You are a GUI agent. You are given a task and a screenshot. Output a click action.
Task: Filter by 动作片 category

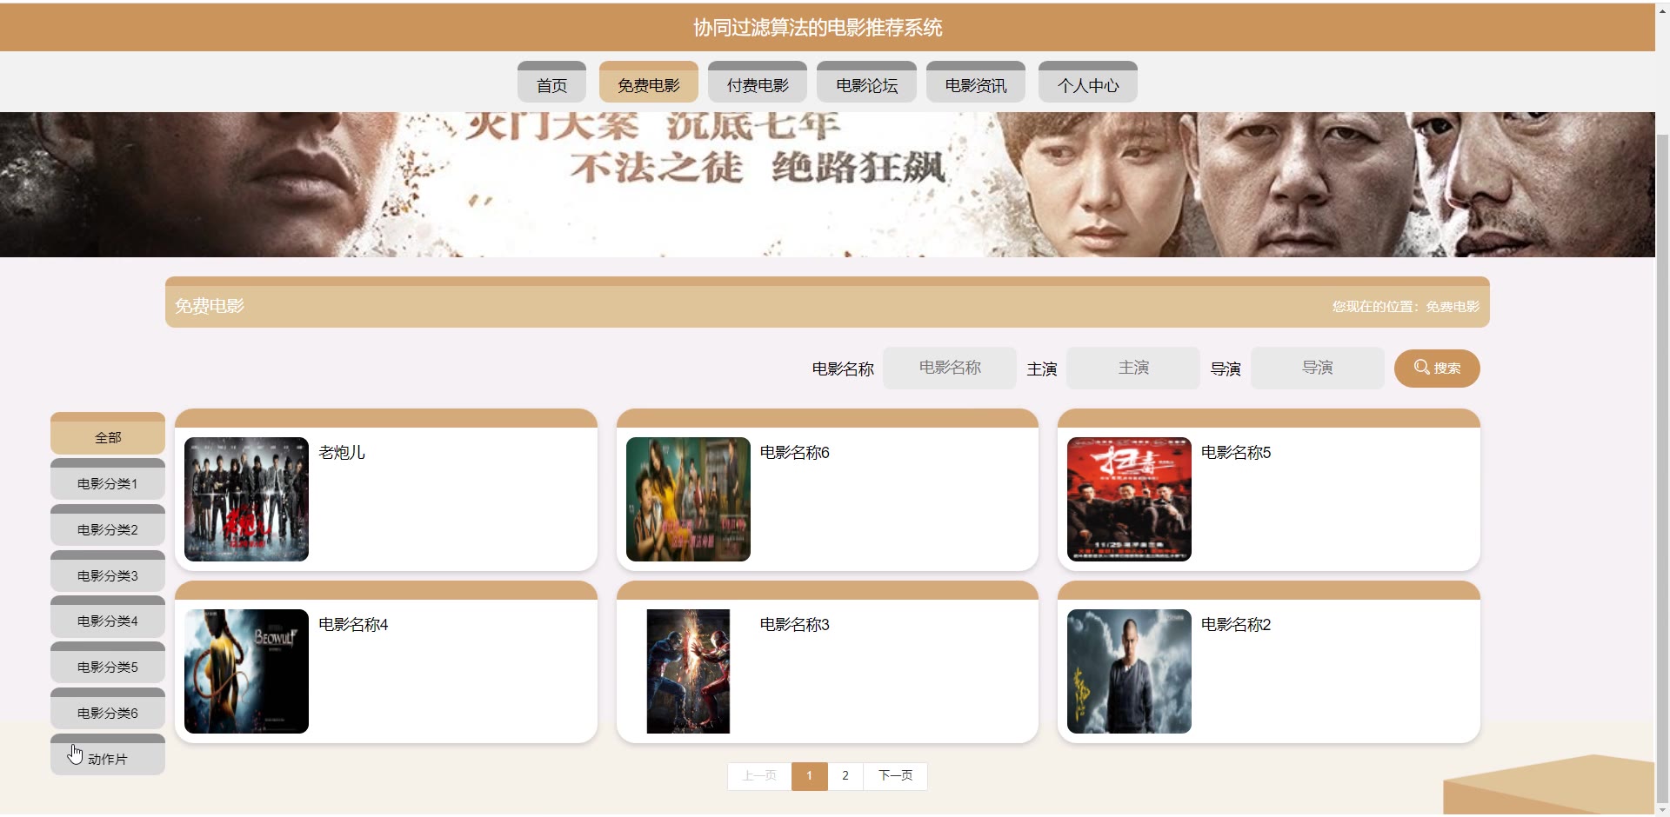(108, 754)
